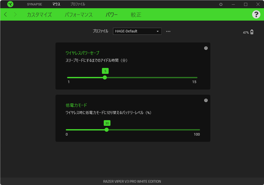Select the マウス top menu item
This screenshot has height=185, width=264.
point(56,4)
